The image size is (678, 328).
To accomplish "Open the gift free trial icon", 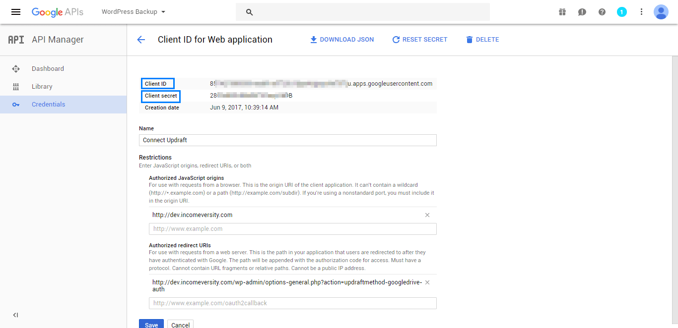I will point(562,12).
